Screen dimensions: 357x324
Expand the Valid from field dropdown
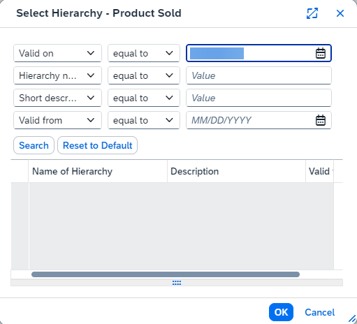57,120
